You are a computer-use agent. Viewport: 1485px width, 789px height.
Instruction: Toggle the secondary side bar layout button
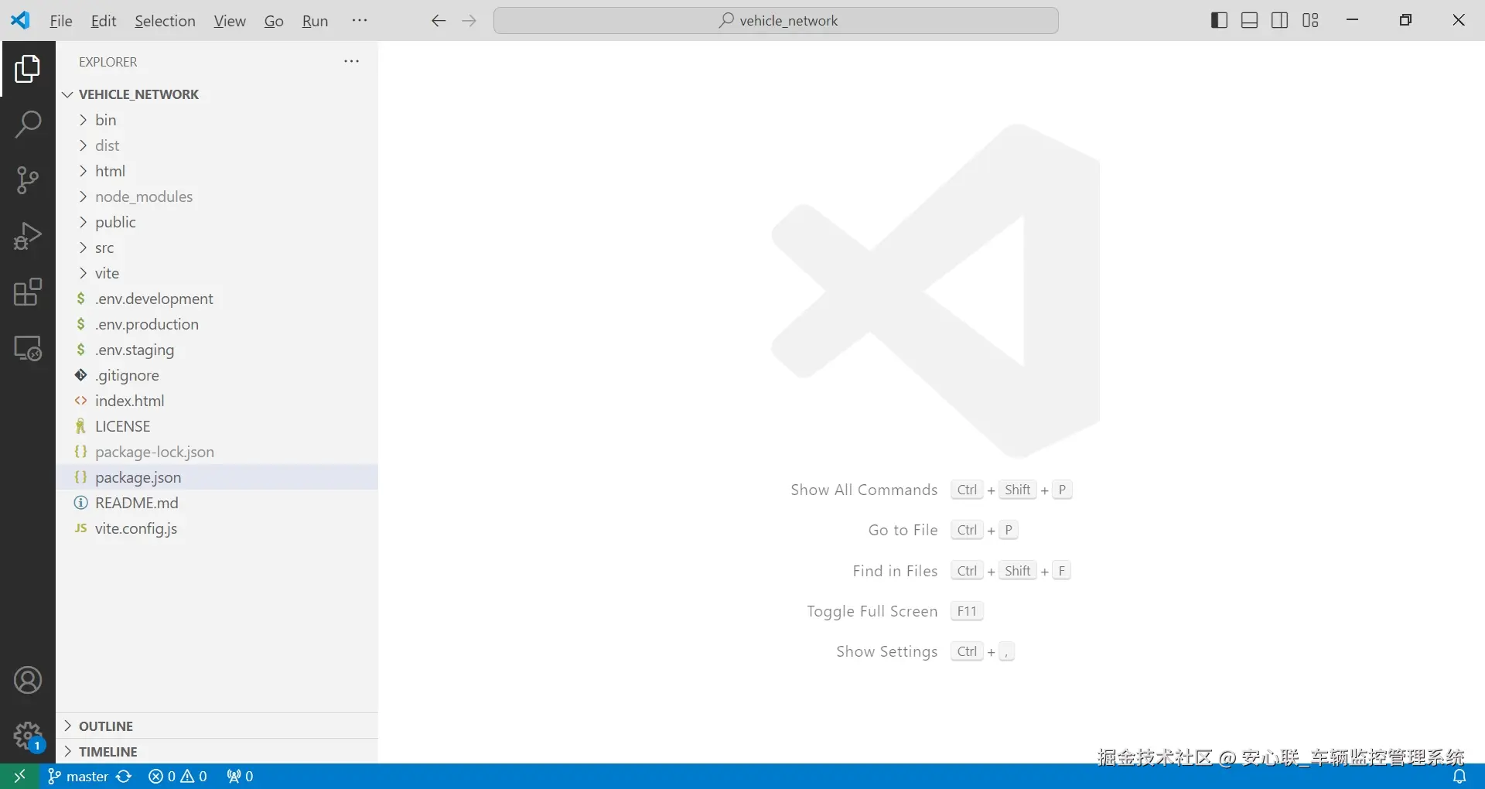click(x=1280, y=21)
